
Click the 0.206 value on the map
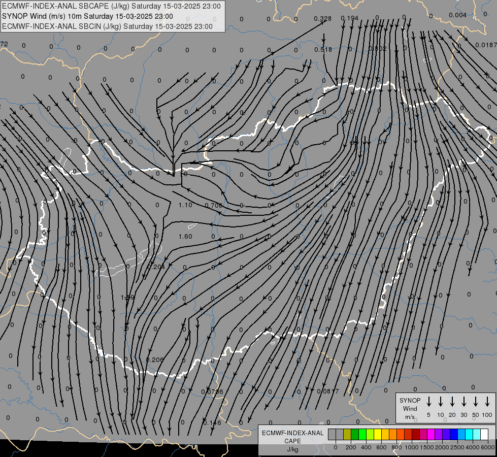tap(155, 360)
